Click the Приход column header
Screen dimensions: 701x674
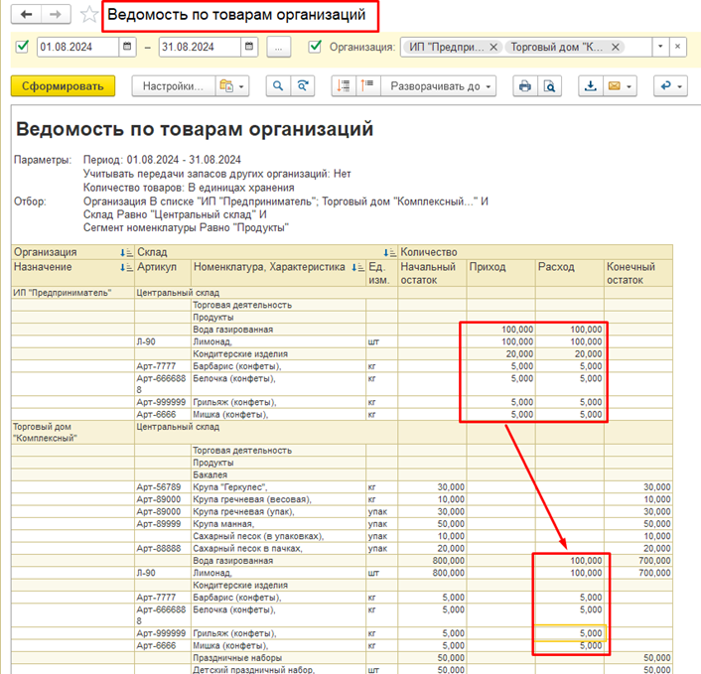coord(500,273)
